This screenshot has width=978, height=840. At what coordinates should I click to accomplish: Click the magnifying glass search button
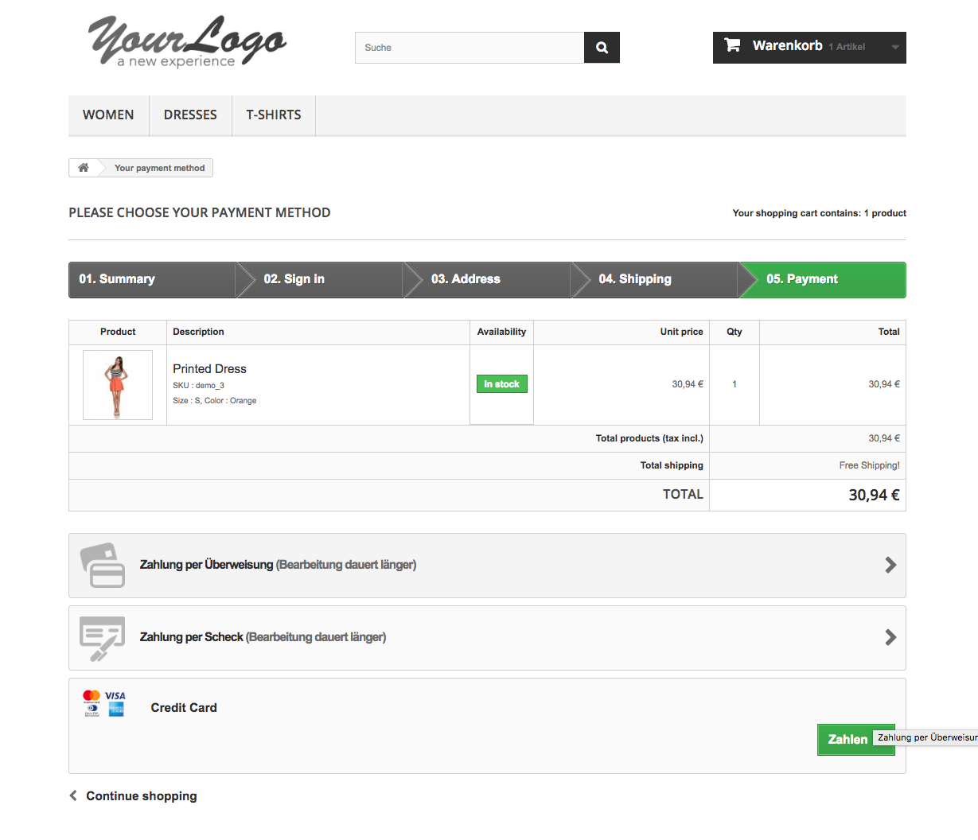[602, 48]
